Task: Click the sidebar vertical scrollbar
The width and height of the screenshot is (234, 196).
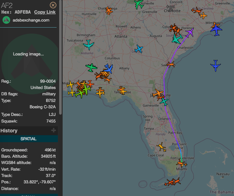Action: 60,57
